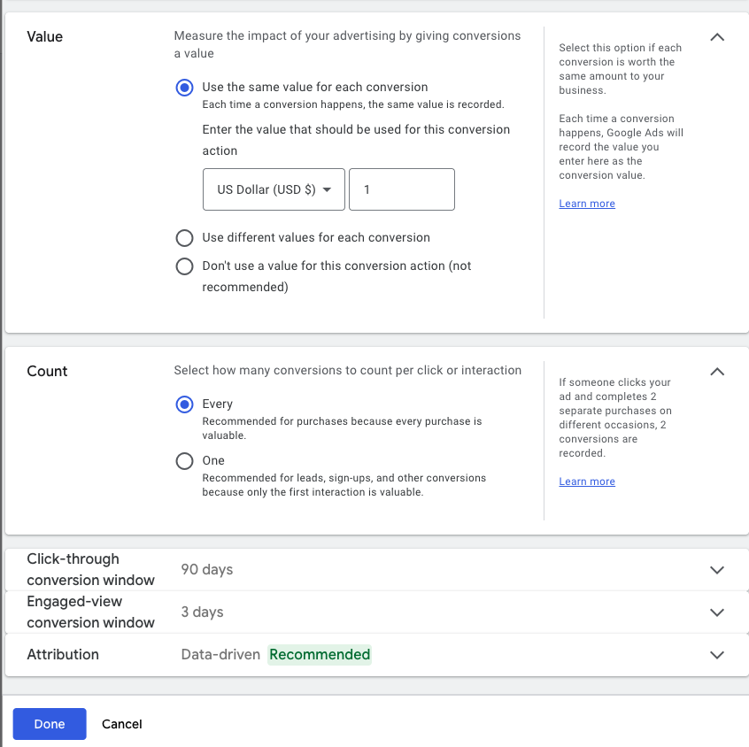Image resolution: width=749 pixels, height=747 pixels.
Task: Expand the Attribution section chevron
Action: [x=717, y=655]
